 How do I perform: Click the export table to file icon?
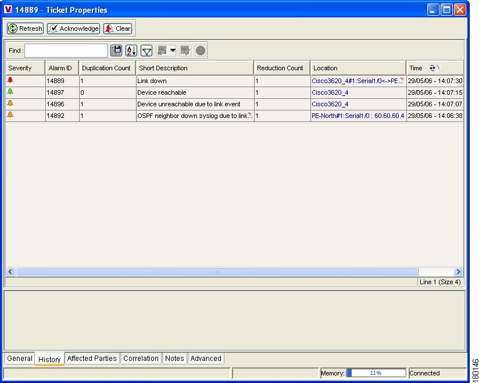(x=116, y=51)
